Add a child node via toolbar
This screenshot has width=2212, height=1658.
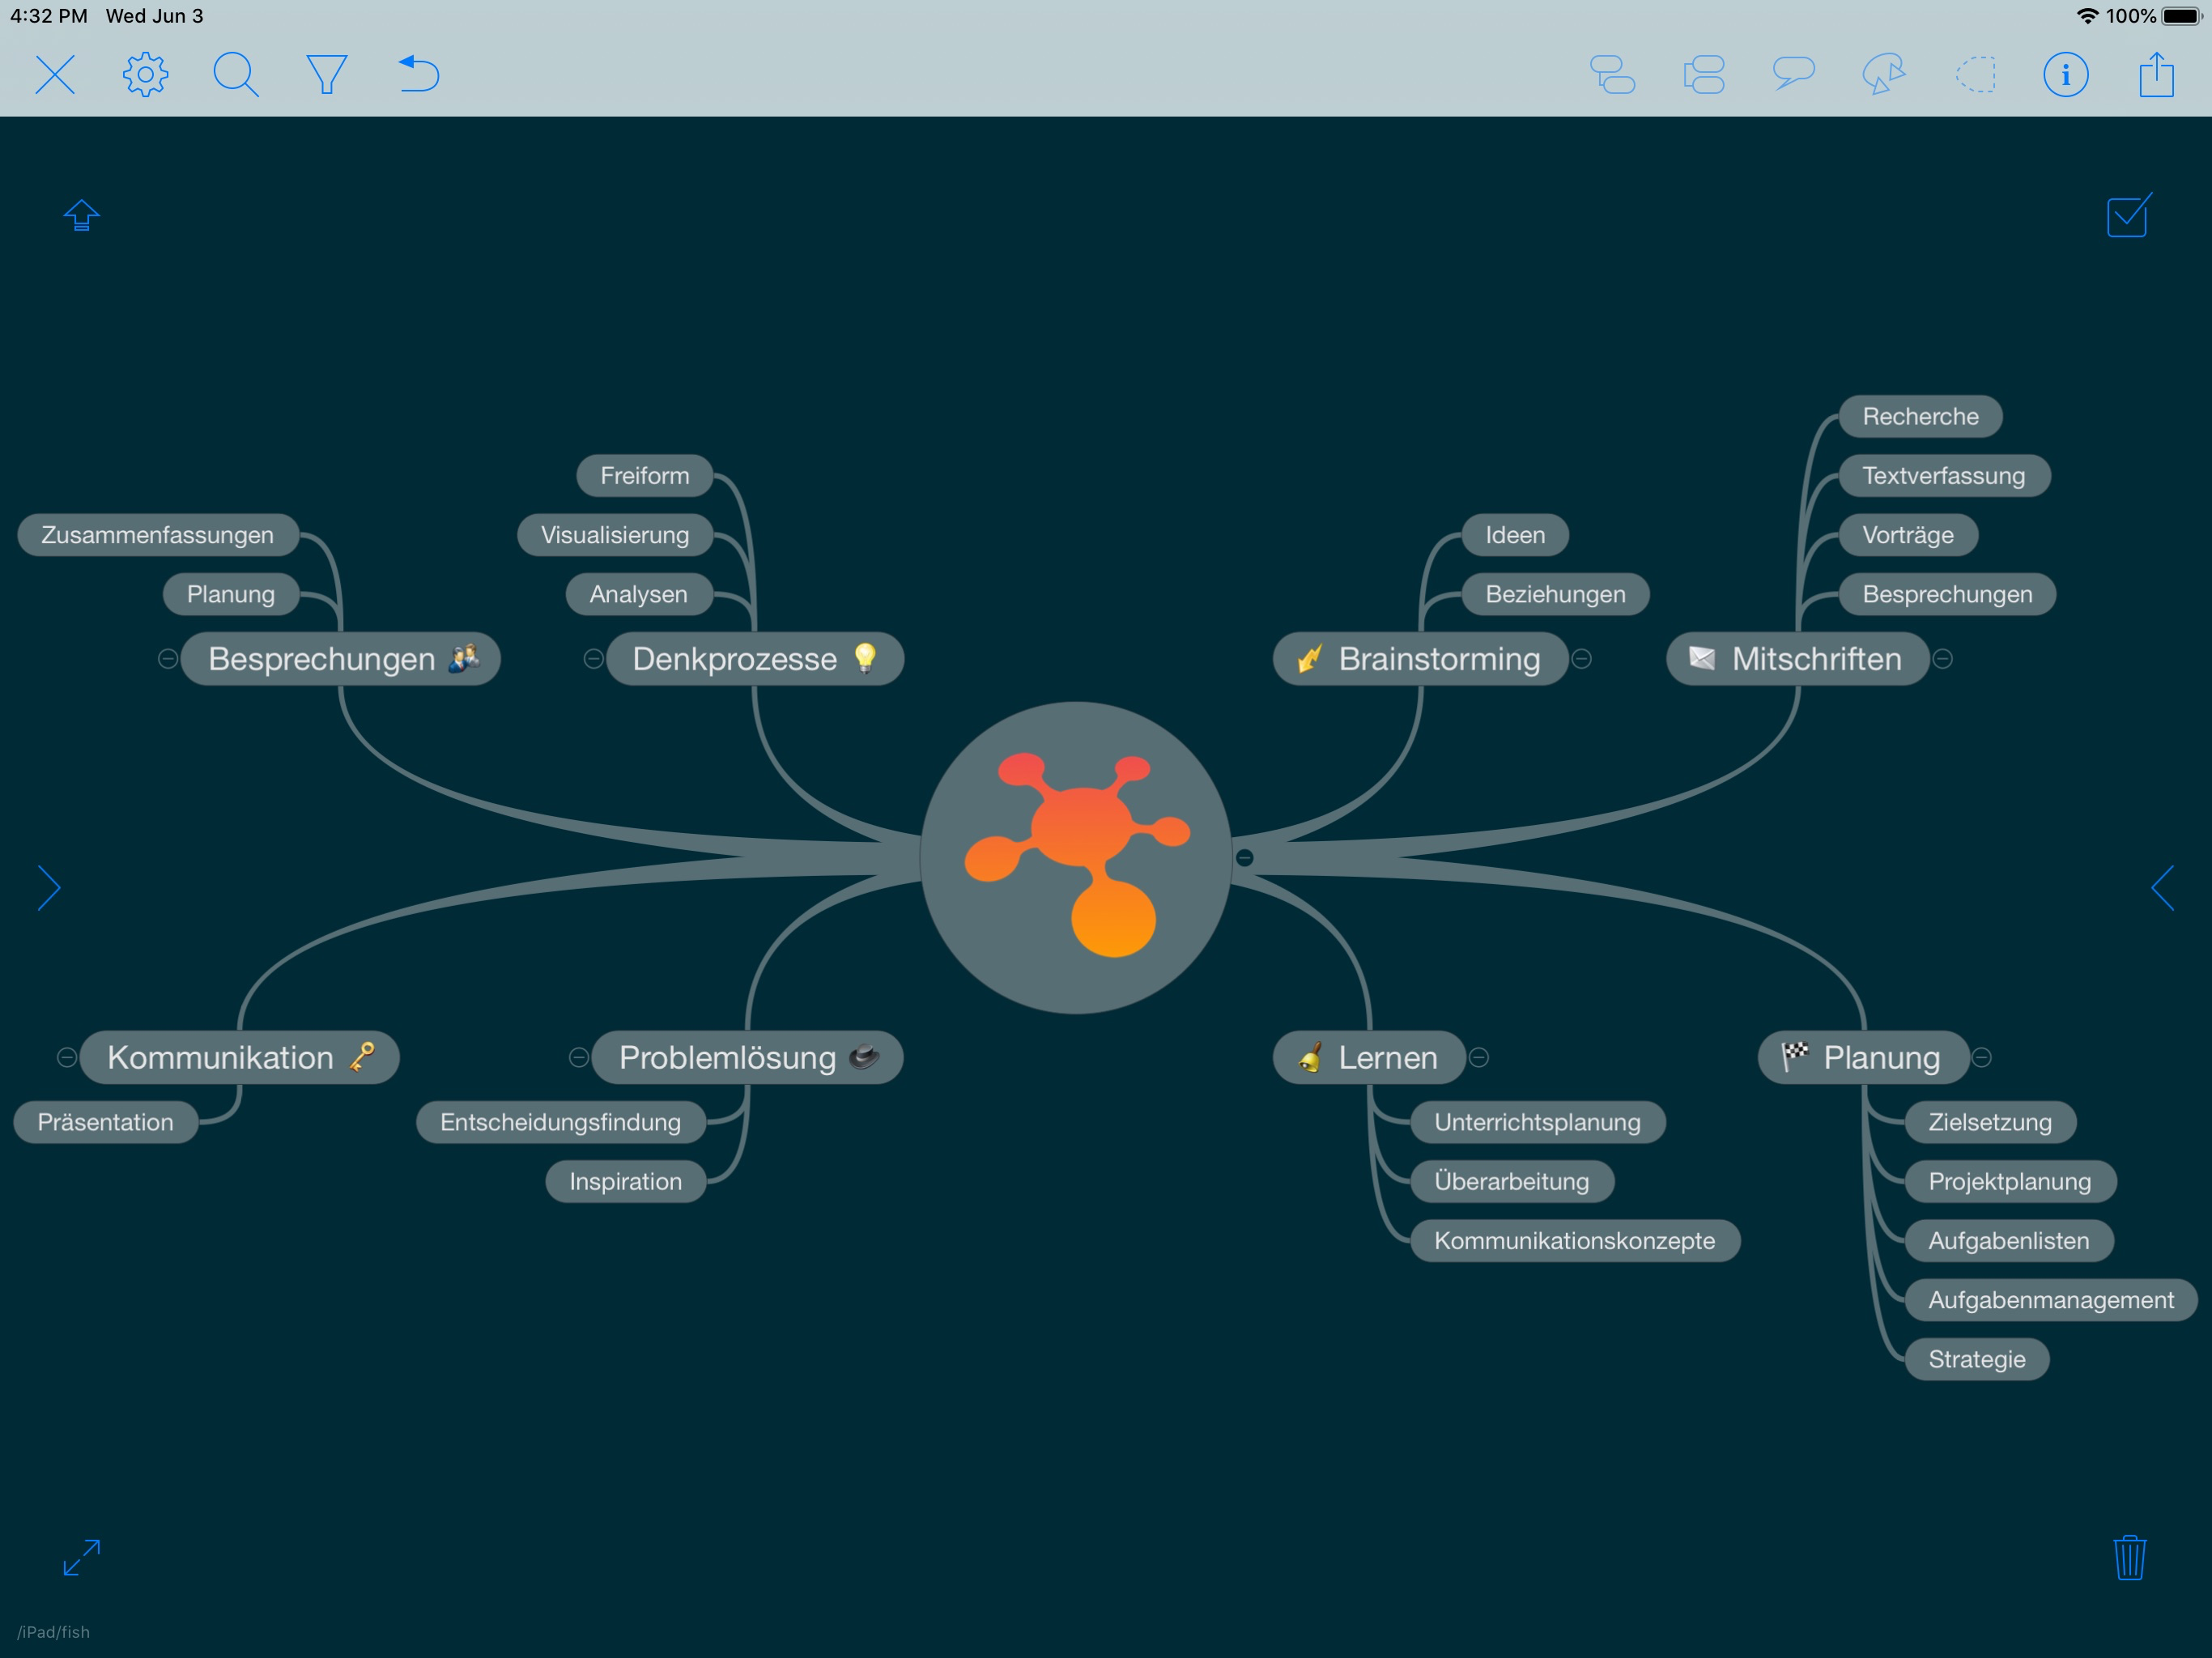click(1612, 74)
